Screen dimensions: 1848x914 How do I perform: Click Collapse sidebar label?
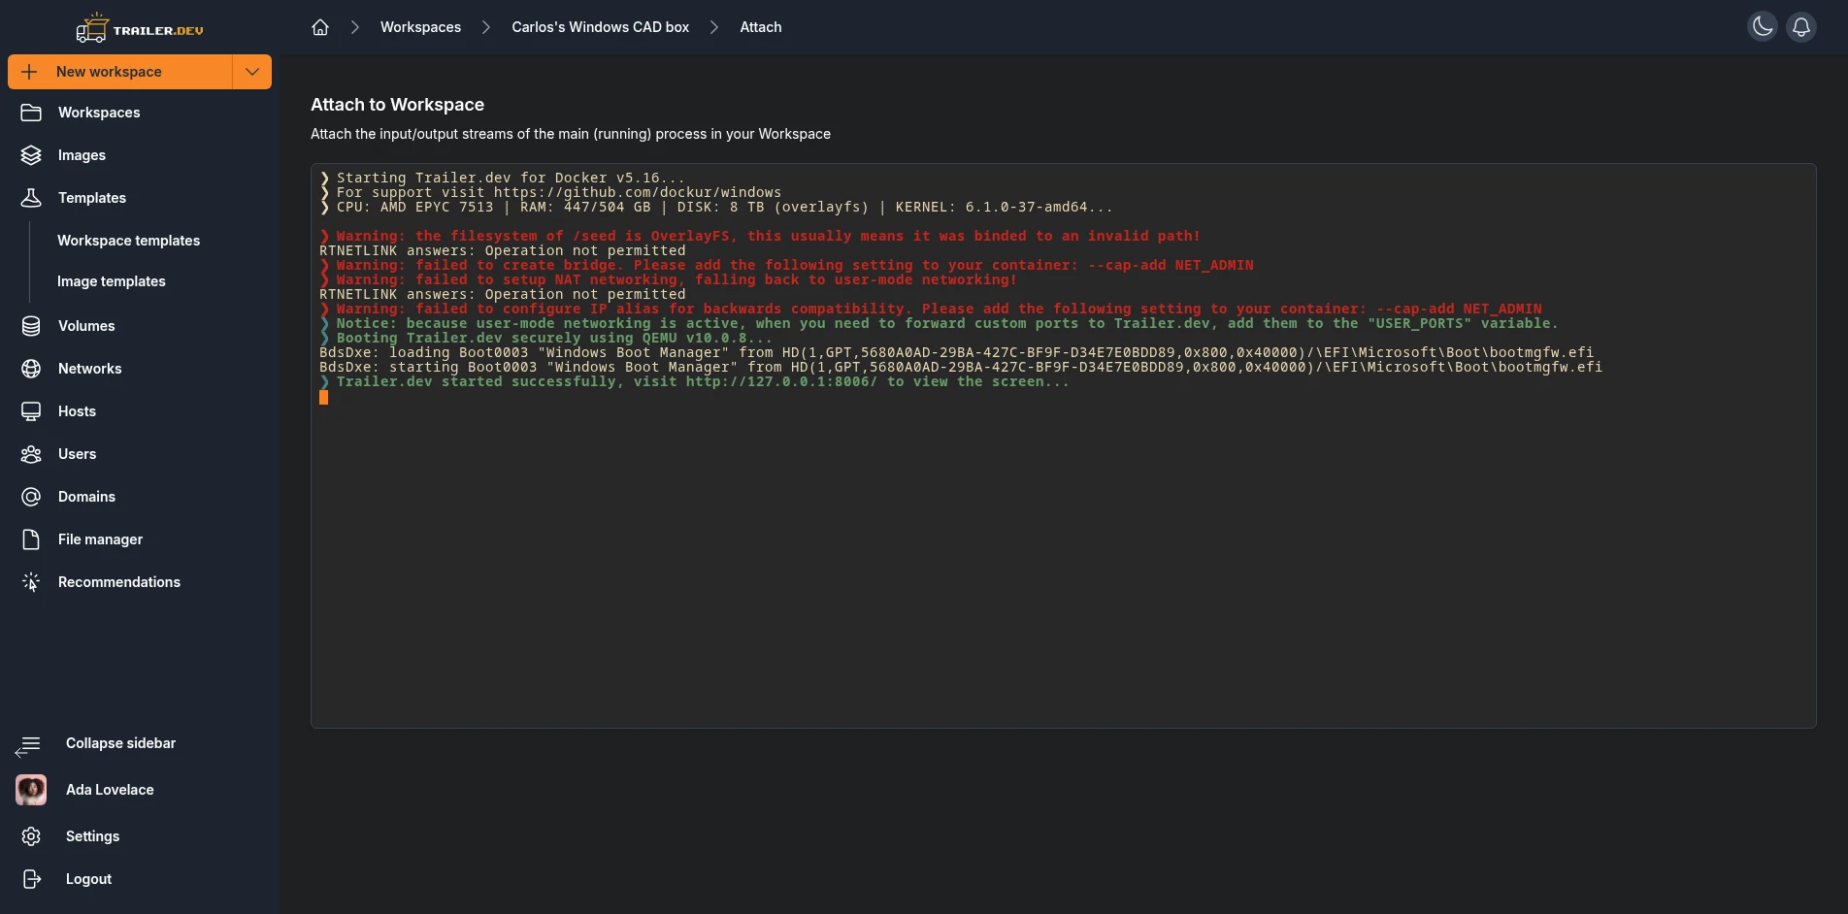pos(120,743)
